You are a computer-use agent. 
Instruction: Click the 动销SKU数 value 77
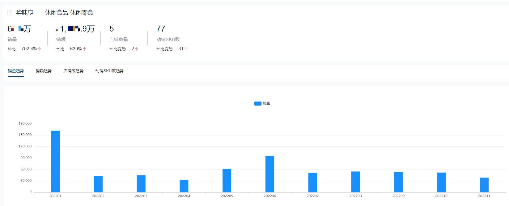pos(161,29)
